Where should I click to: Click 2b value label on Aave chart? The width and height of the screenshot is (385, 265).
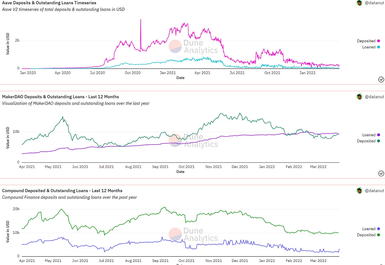pyautogui.click(x=17, y=40)
